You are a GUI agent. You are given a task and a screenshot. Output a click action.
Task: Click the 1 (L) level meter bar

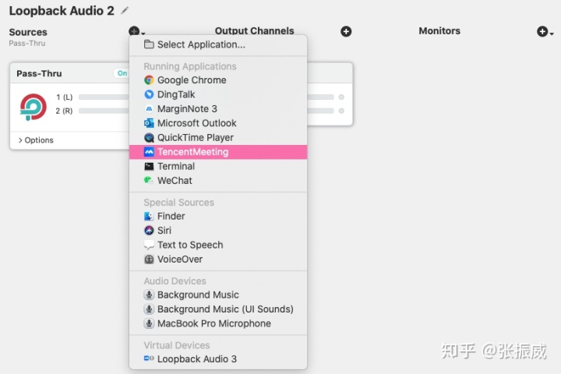point(104,97)
